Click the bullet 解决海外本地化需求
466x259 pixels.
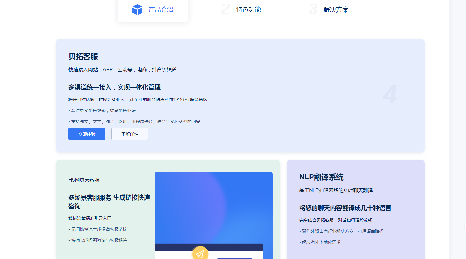click(320, 242)
